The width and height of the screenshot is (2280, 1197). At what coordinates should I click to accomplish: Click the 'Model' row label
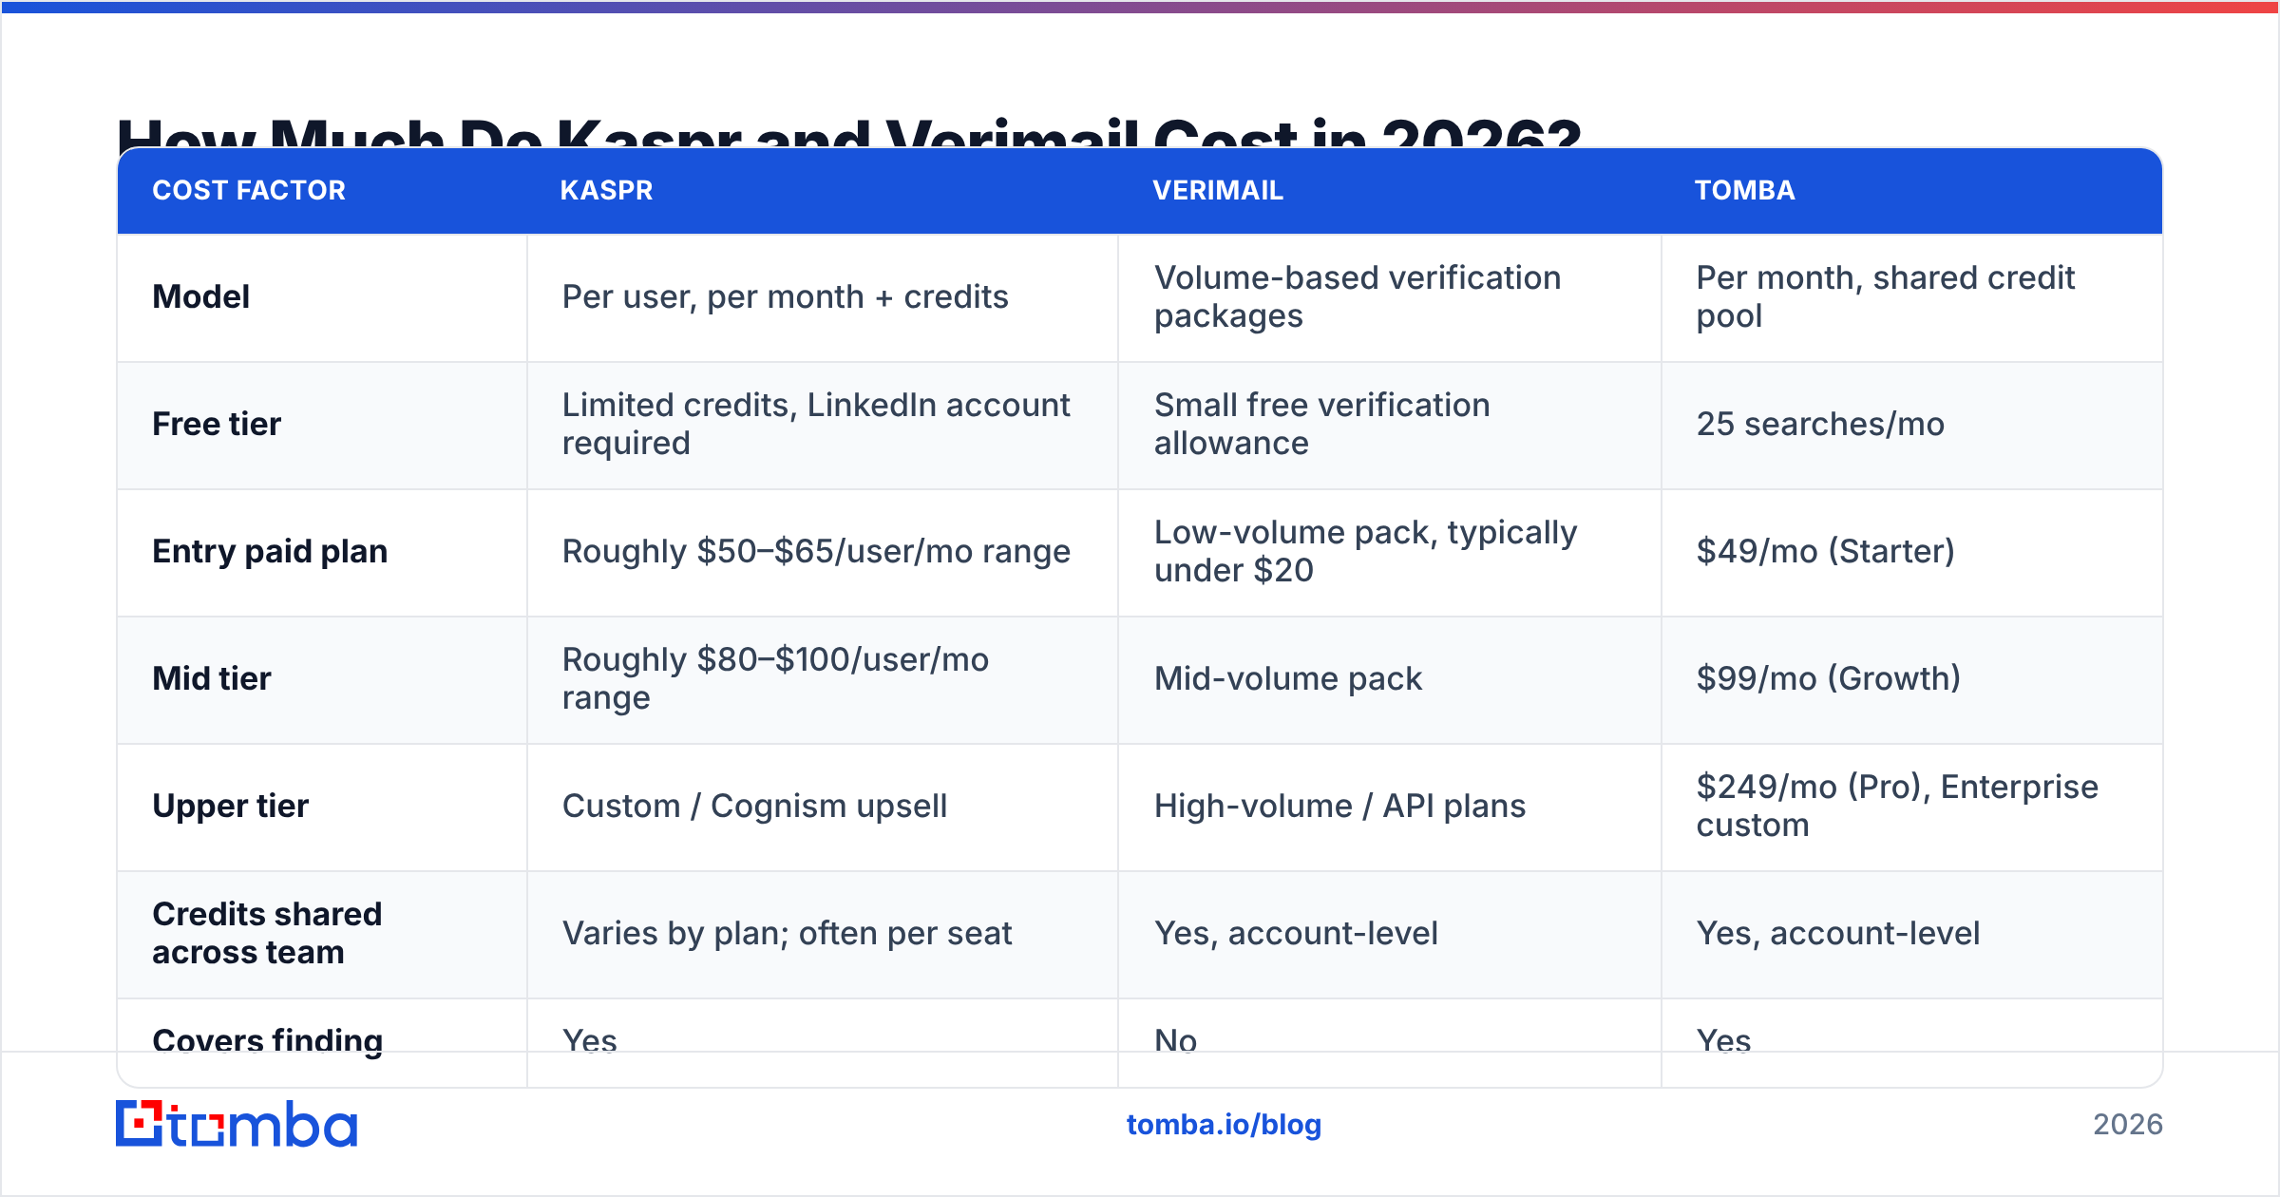pyautogui.click(x=200, y=297)
